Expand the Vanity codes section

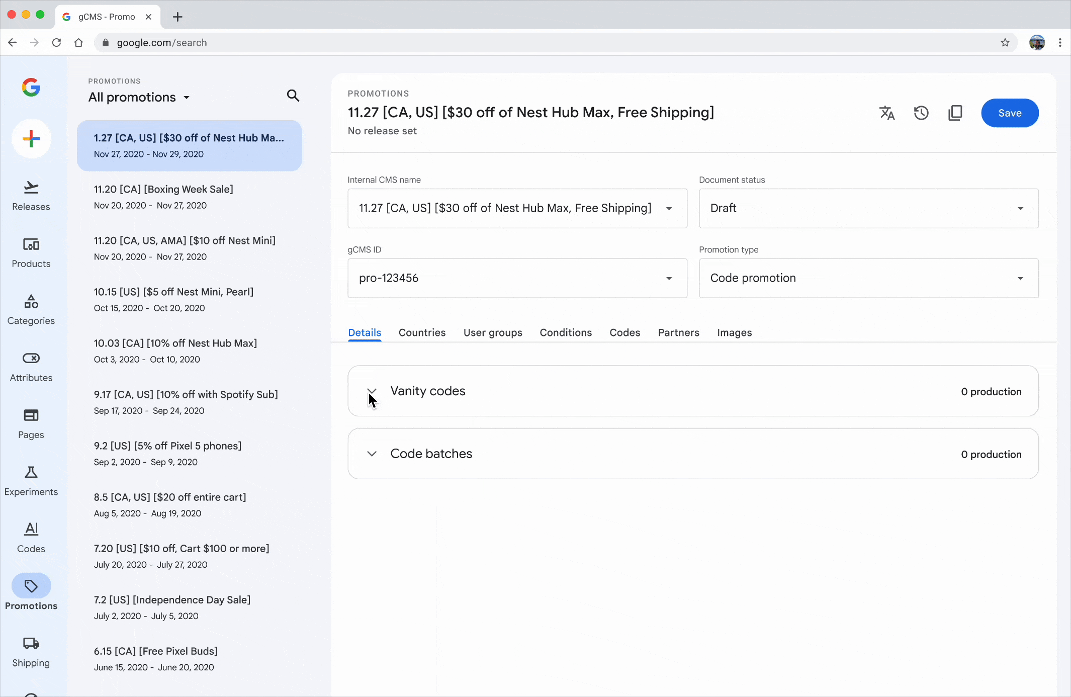372,391
